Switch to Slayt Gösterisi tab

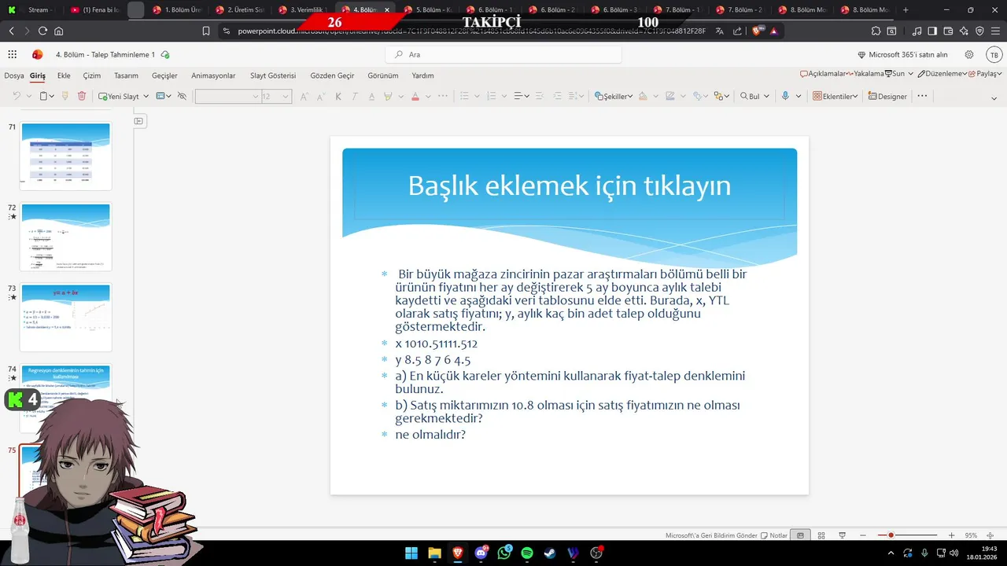(x=273, y=75)
